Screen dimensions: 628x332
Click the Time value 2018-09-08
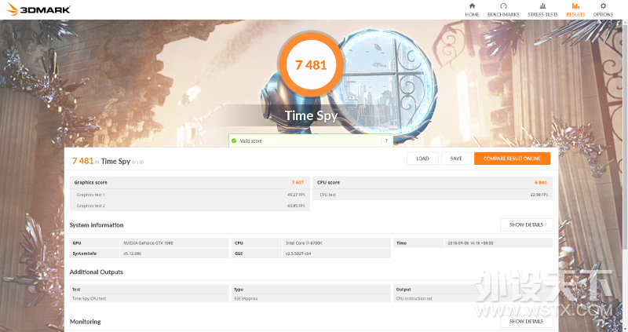498,243
